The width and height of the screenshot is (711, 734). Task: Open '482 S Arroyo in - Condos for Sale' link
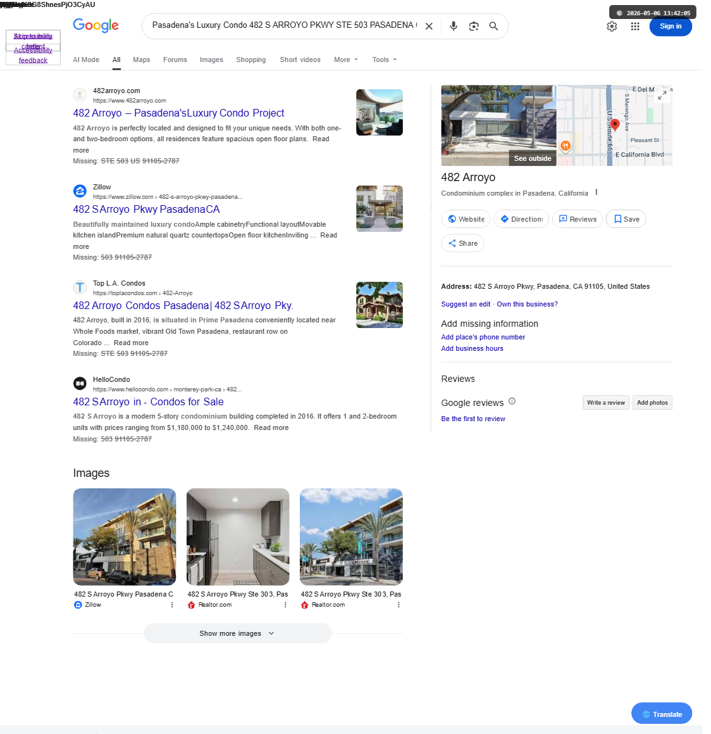(148, 402)
